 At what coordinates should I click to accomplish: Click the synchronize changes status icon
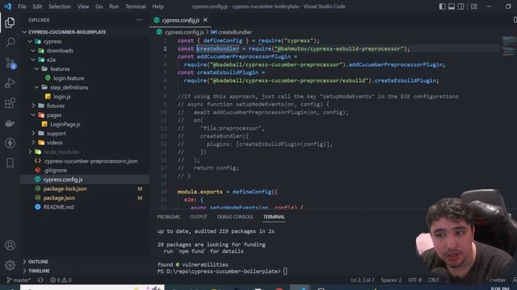click(40, 280)
